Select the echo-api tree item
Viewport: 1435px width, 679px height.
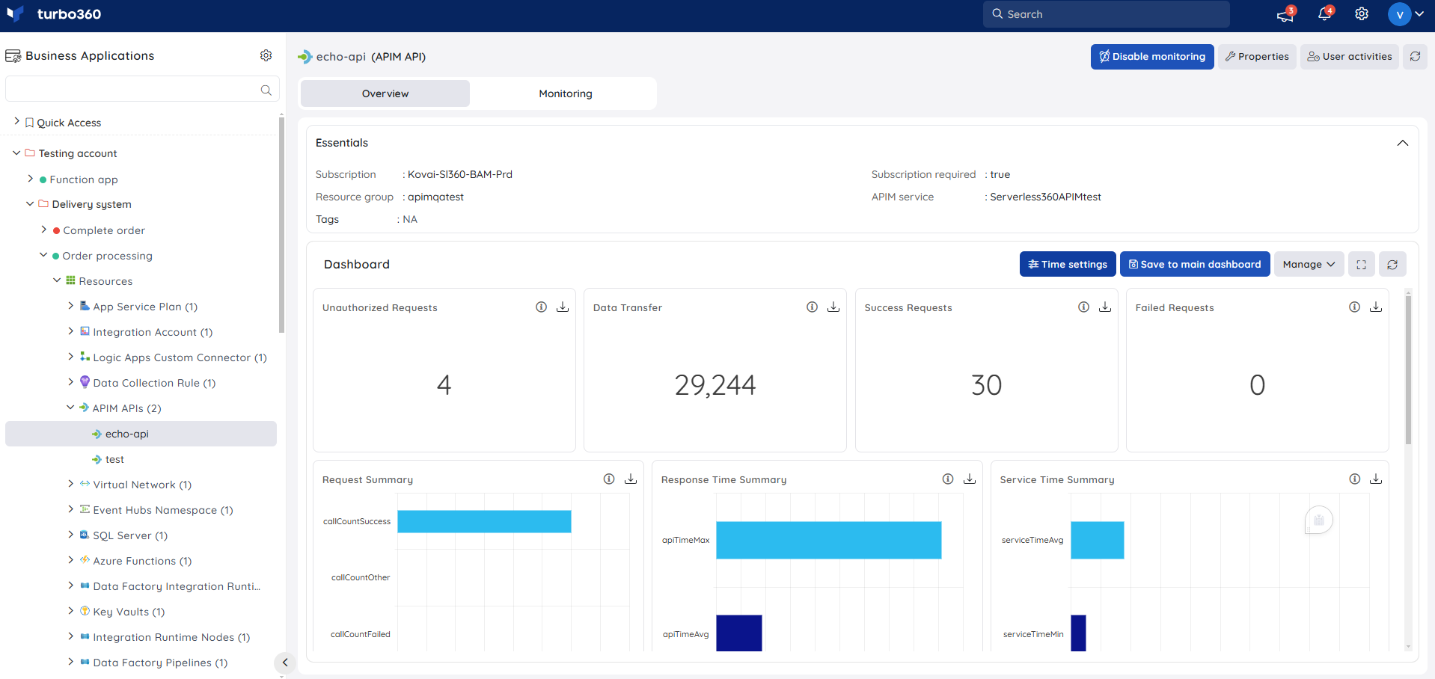point(141,434)
